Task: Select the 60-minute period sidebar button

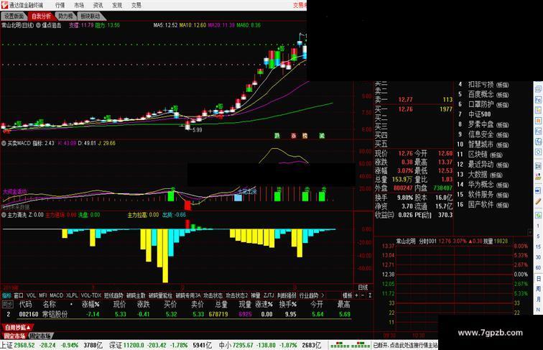Action: (x=539, y=267)
